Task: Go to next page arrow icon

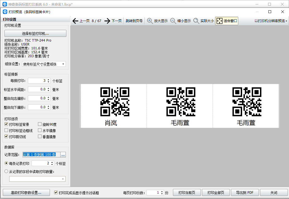Action: 107,21
